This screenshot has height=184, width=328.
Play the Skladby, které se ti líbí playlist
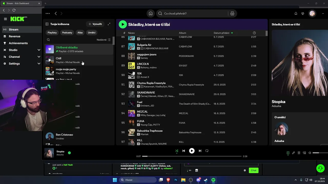(123, 24)
